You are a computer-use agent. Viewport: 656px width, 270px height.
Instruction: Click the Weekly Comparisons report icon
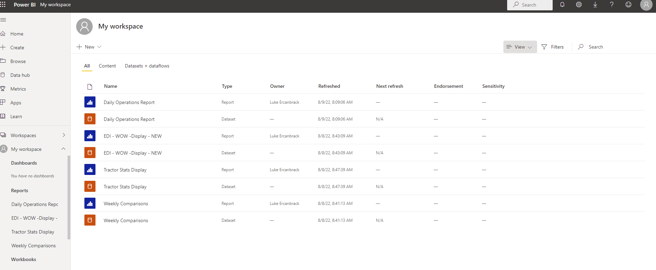coord(90,204)
